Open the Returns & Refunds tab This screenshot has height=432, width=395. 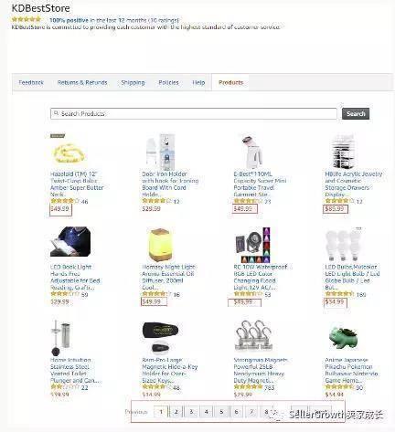82,82
